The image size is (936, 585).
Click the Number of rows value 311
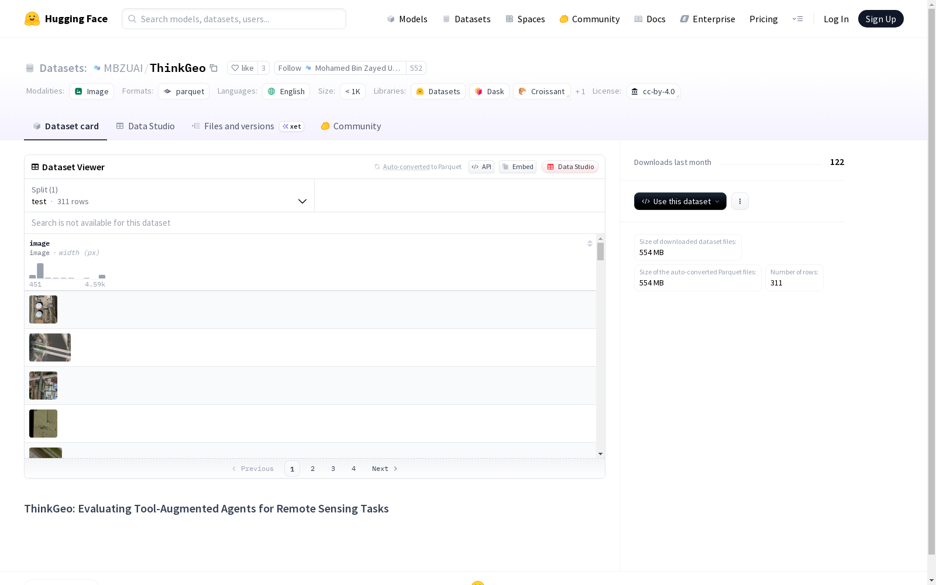tap(776, 283)
